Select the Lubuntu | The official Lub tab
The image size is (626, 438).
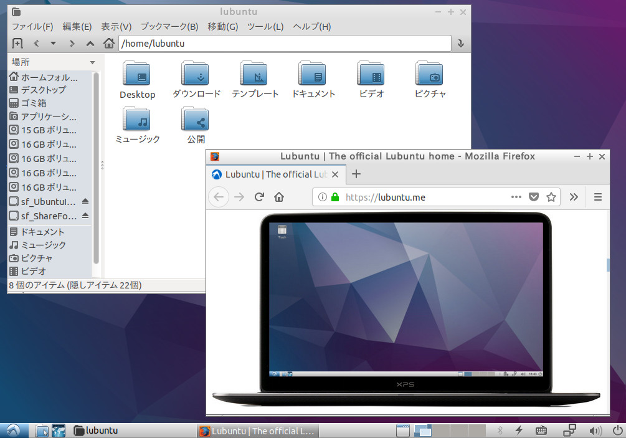pyautogui.click(x=276, y=174)
